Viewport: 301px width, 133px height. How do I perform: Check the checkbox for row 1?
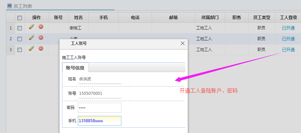coord(19,28)
